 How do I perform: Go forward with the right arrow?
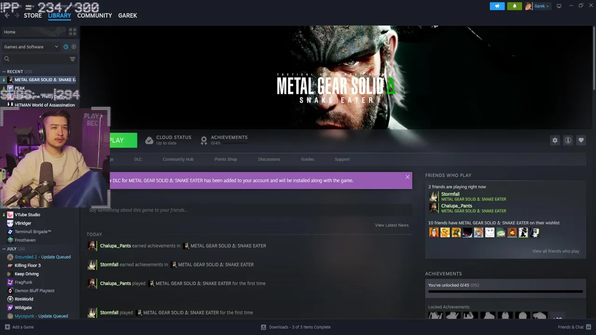click(17, 15)
